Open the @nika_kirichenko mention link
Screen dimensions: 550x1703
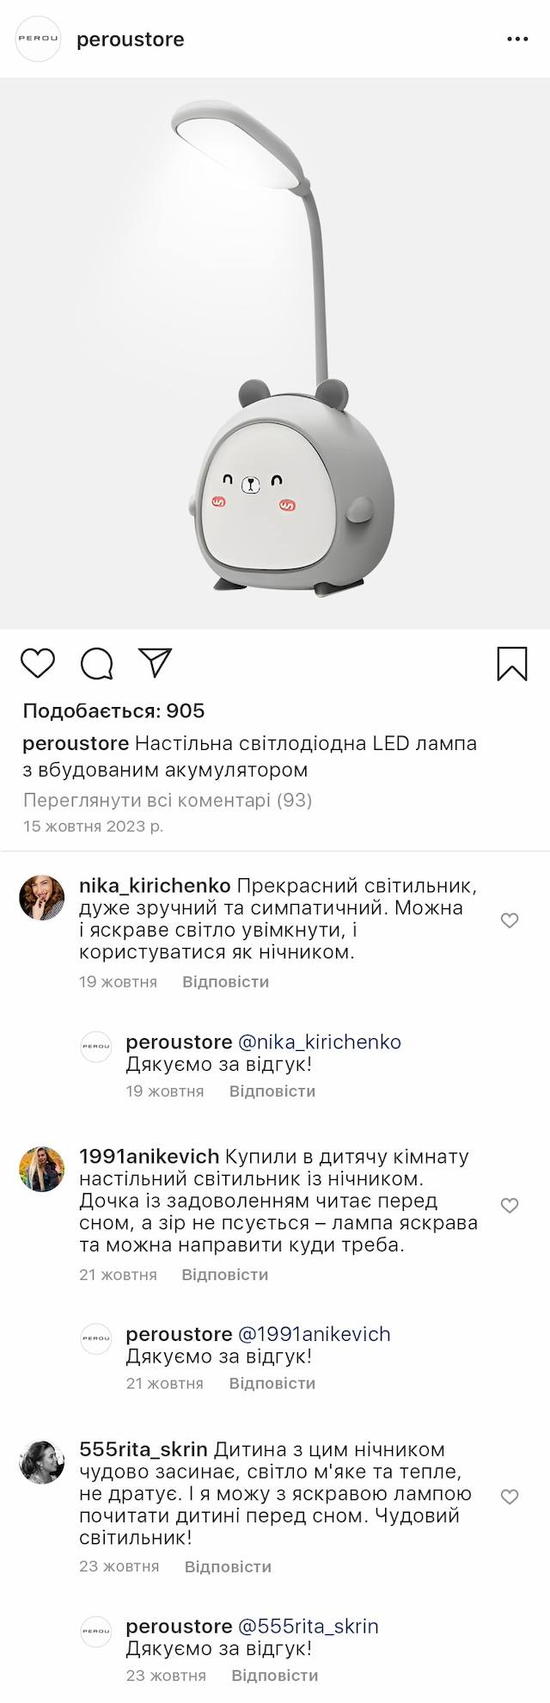tap(319, 1042)
